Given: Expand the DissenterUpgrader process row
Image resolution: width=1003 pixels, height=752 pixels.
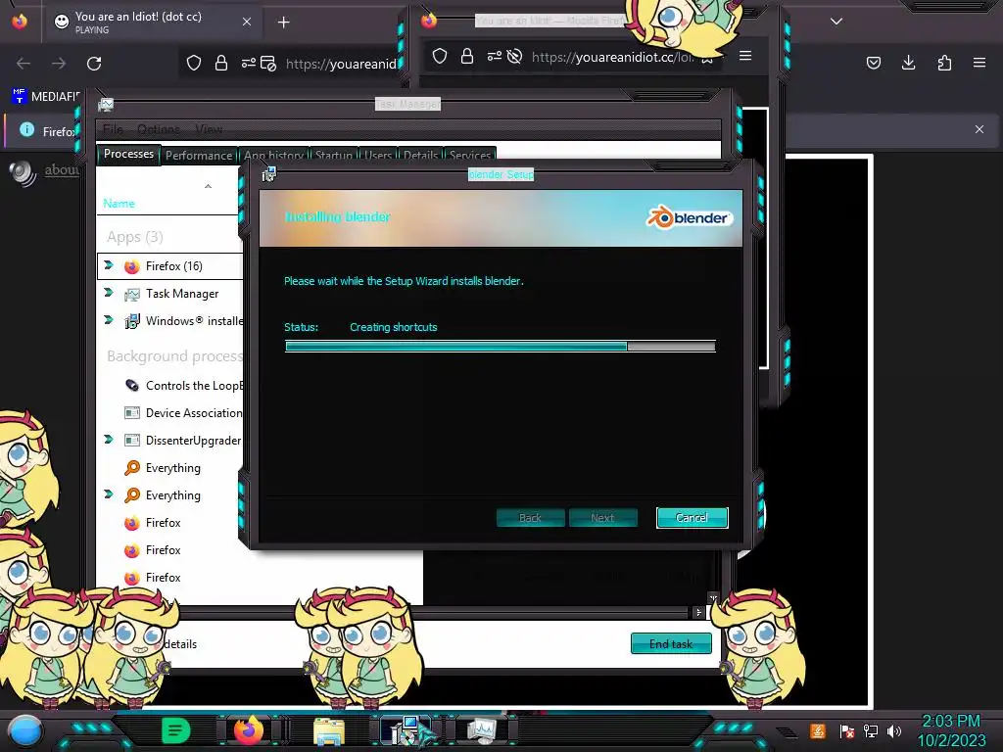Looking at the screenshot, I should (x=109, y=440).
